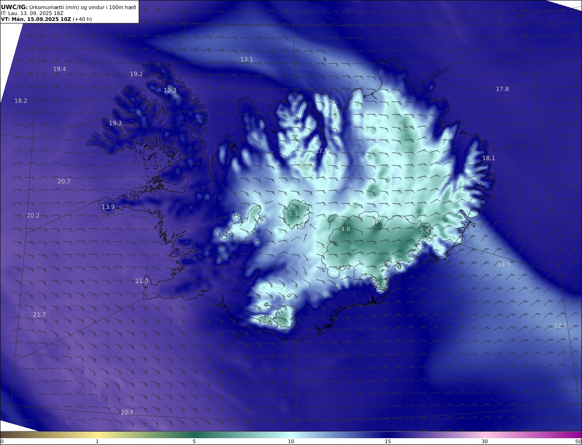Screen dimensions: 582x445
Task: Click the 20.7 value label
Action: pos(64,182)
